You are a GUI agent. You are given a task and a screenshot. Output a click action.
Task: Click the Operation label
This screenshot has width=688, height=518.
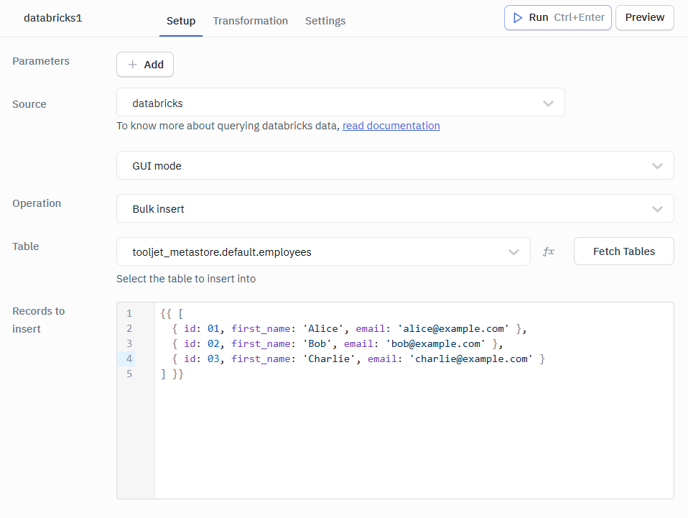click(37, 203)
